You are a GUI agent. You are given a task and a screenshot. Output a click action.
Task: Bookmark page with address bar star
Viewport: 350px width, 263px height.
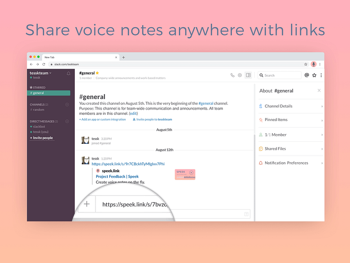point(305,64)
